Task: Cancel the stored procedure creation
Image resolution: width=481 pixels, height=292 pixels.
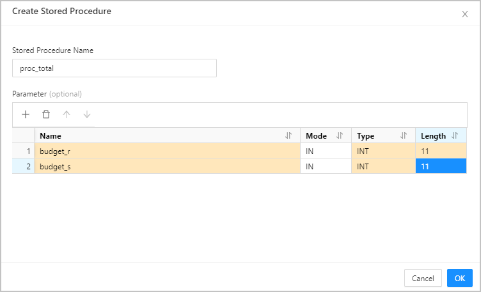Action: coord(423,278)
